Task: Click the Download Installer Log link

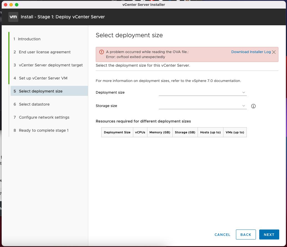Action: coord(251,52)
